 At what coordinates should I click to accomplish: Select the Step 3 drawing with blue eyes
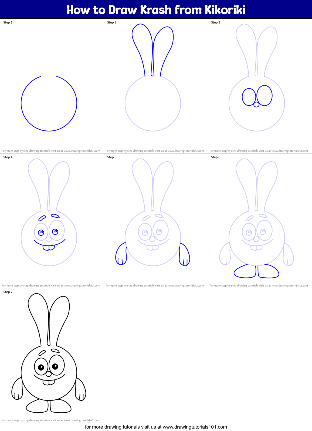click(257, 78)
